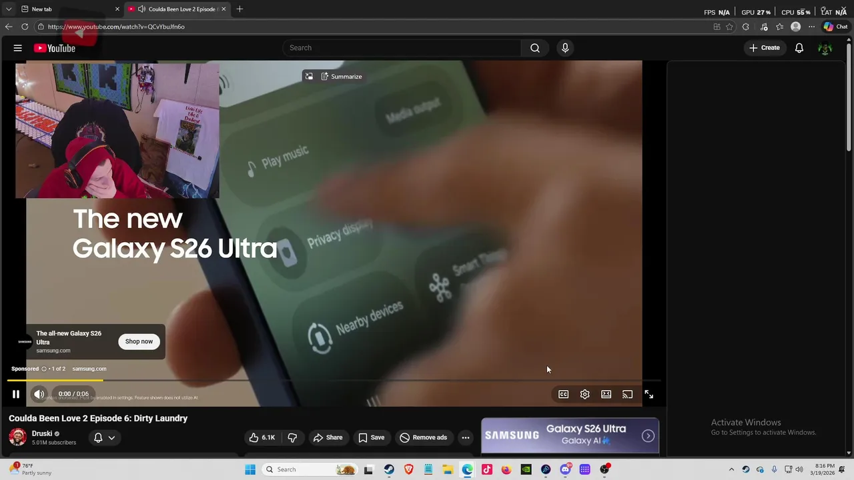Open the Druski channel name link
Screen dimensions: 854x480
42,433
